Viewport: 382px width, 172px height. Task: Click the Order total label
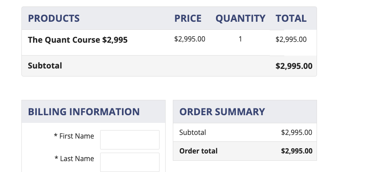click(198, 151)
